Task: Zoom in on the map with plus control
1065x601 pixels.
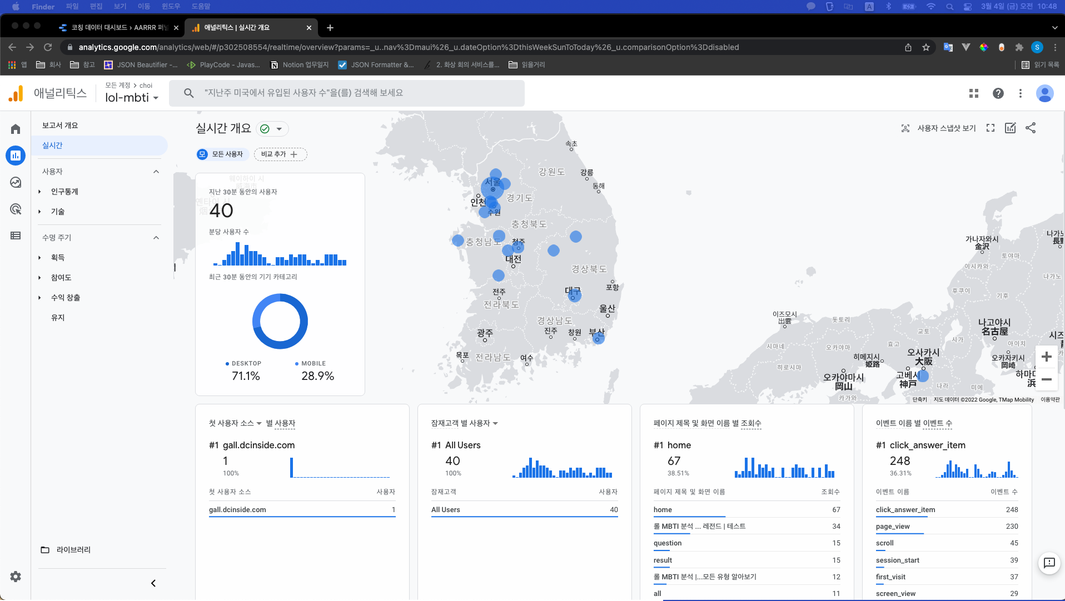Action: coord(1047,357)
